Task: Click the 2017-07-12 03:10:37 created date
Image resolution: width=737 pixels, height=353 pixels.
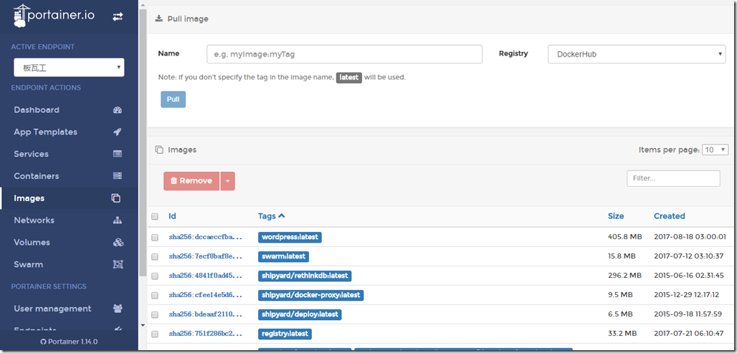Action: (x=690, y=257)
